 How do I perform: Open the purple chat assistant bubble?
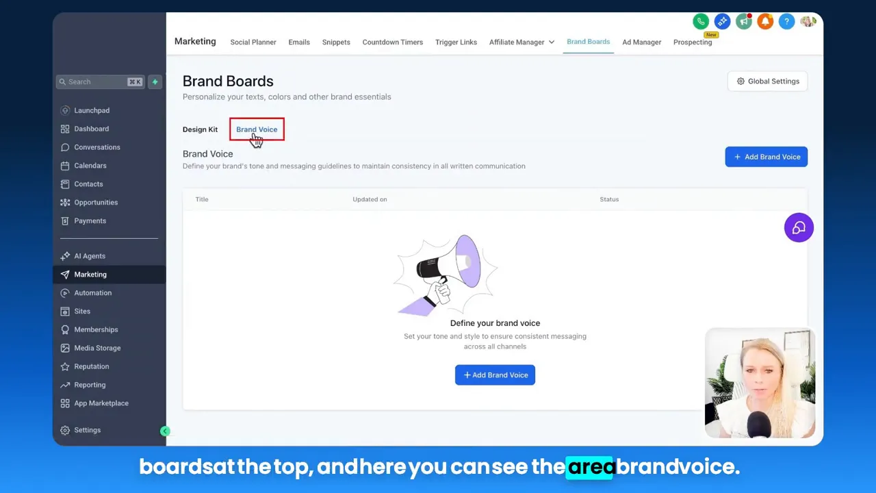(x=799, y=228)
